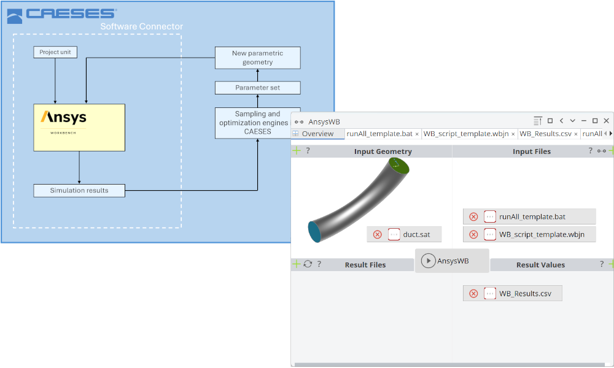The width and height of the screenshot is (614, 368).
Task: Close the WB_script_template.wbjn tab
Action: click(513, 134)
